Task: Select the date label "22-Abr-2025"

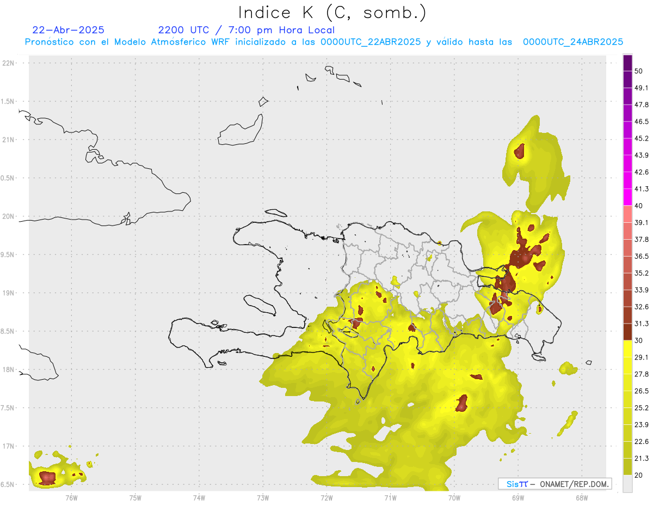Action: tap(69, 30)
